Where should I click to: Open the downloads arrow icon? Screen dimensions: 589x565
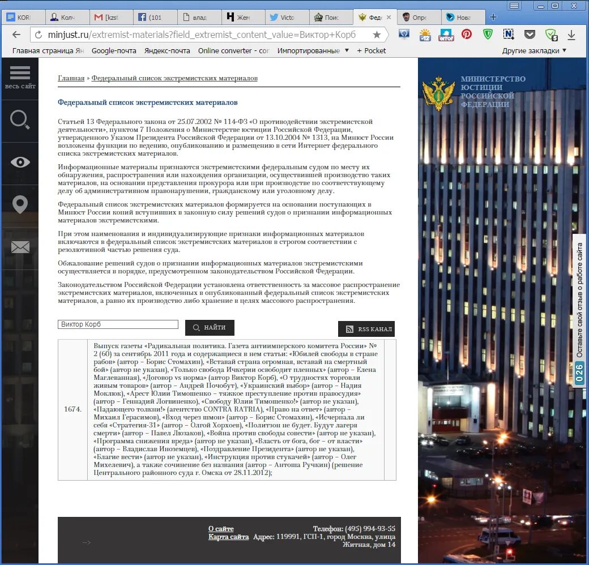[x=571, y=35]
